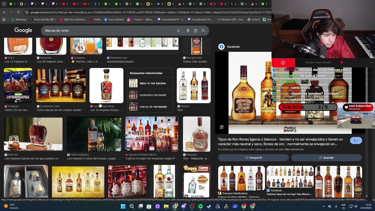
Task: Open the tab search chevron
Action: [4, 4]
